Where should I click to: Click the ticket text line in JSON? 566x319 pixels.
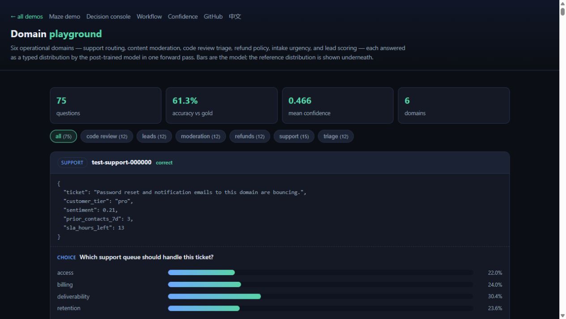click(185, 192)
